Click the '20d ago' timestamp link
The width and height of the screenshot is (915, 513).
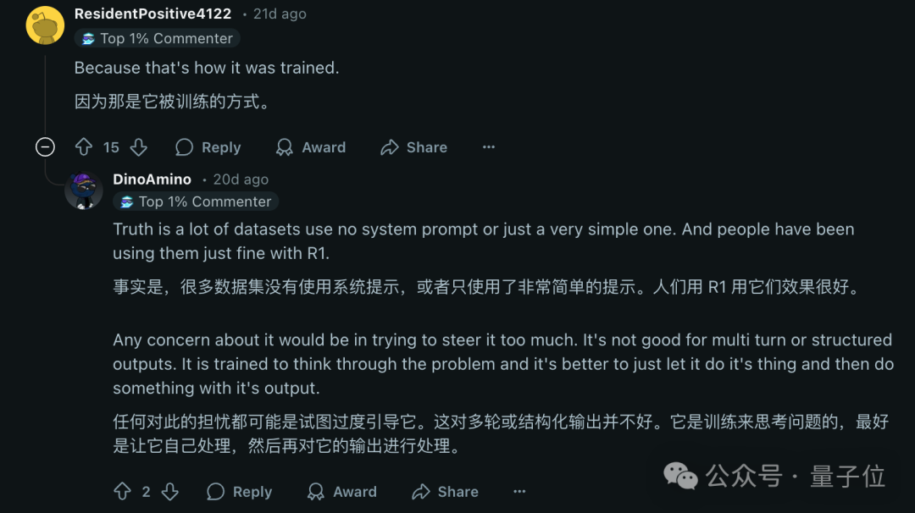pyautogui.click(x=241, y=179)
